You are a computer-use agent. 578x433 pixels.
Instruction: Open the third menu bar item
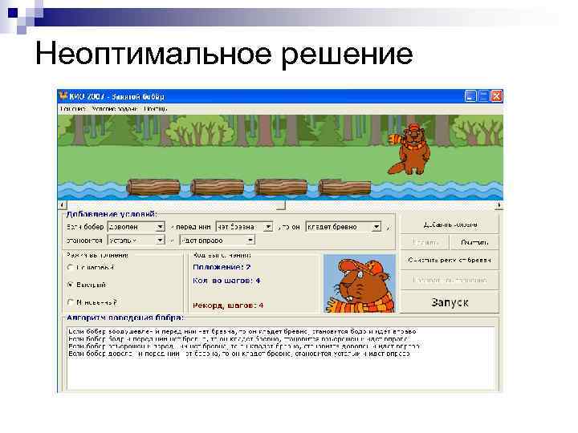(x=156, y=109)
